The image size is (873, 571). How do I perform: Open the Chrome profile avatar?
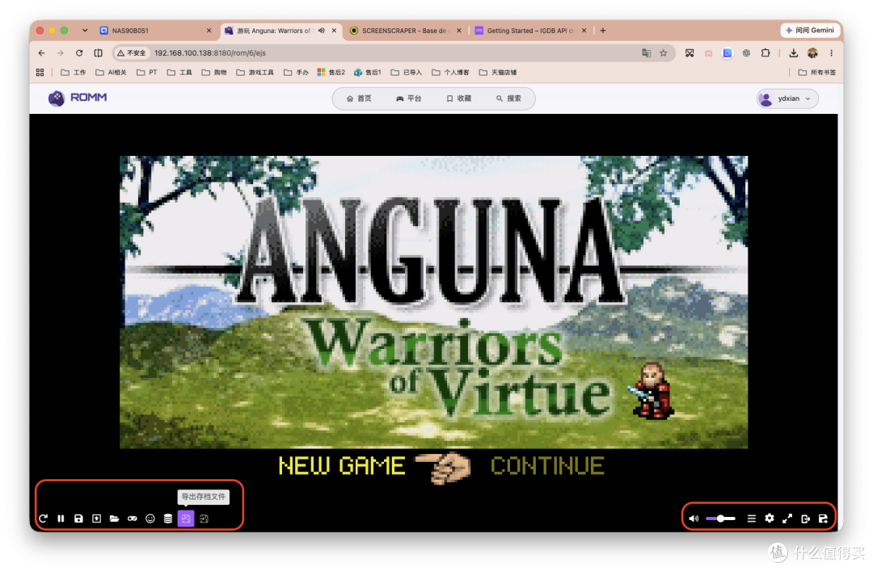pyautogui.click(x=813, y=52)
